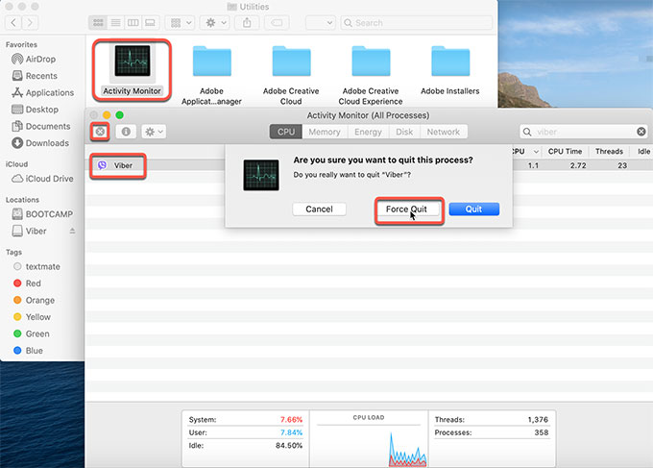
Task: Click the stop process button in Activity Monitor
Action: pyautogui.click(x=100, y=132)
